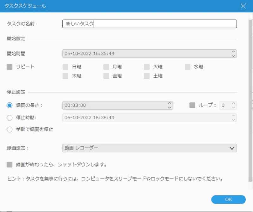Check the 土曜 day checkbox
The width and height of the screenshot is (253, 212).
(146, 76)
